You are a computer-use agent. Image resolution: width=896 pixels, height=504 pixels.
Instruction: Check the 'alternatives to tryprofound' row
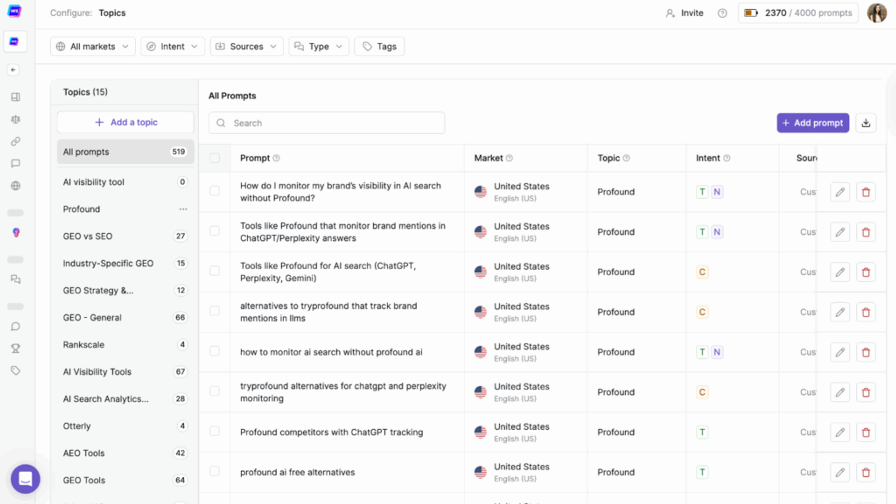215,311
